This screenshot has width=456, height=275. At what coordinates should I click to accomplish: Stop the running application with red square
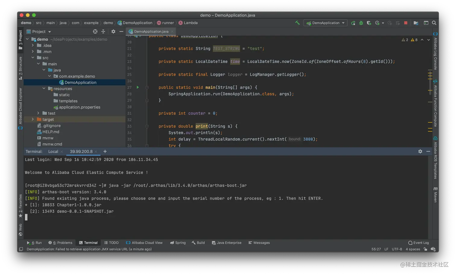406,23
